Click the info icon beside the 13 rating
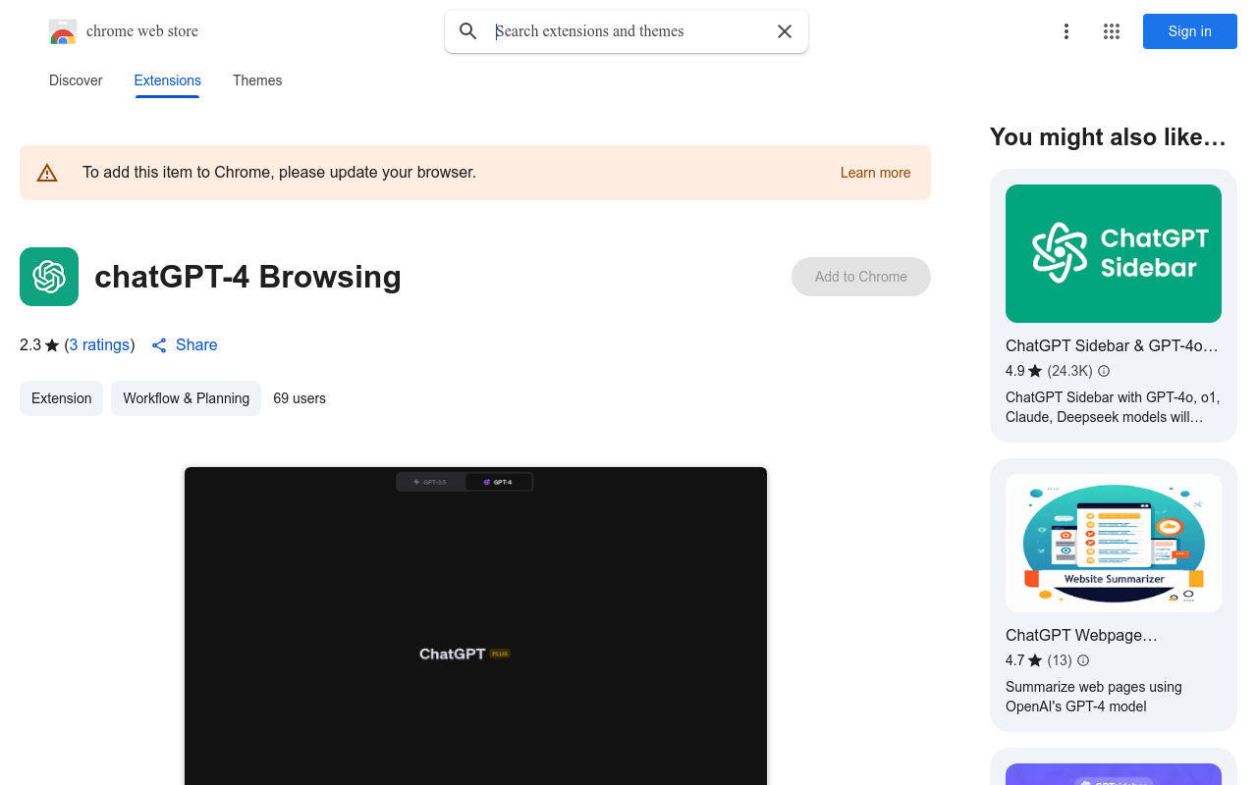The height and width of the screenshot is (785, 1257). [x=1082, y=660]
